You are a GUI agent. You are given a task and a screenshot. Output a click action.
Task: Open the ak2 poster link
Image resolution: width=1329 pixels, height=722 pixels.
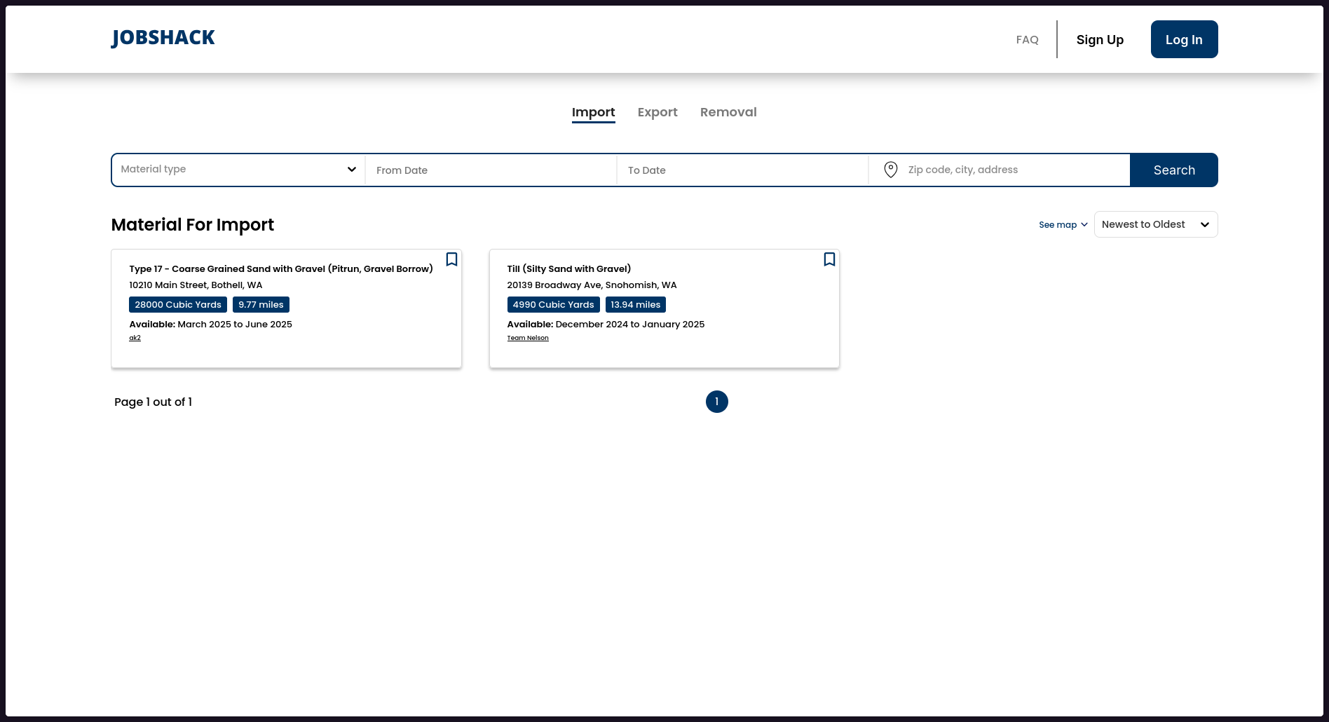(x=135, y=338)
